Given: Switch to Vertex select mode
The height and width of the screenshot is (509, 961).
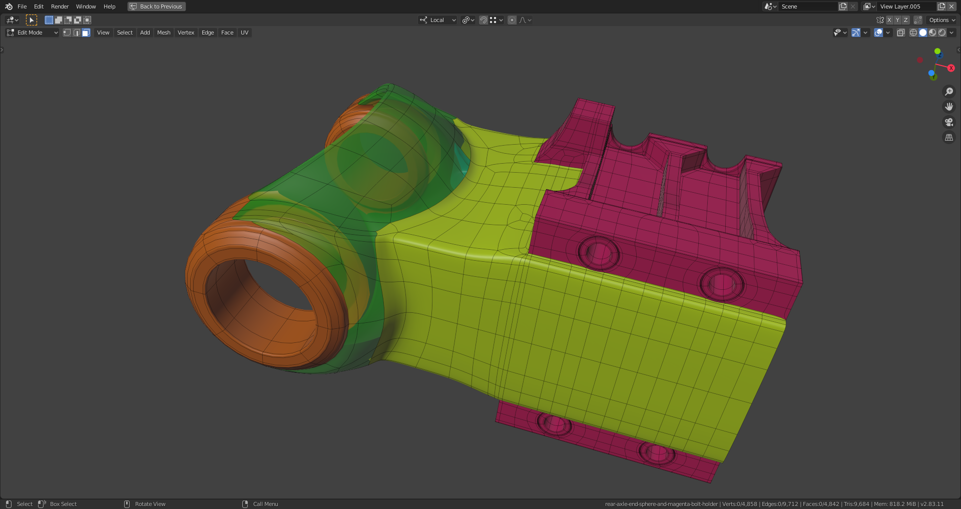Looking at the screenshot, I should 67,33.
